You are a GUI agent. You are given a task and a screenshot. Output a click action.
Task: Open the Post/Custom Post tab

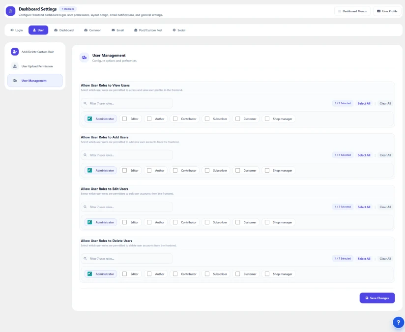coord(148,30)
